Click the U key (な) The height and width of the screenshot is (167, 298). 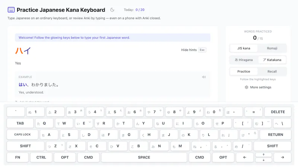pos(163,123)
